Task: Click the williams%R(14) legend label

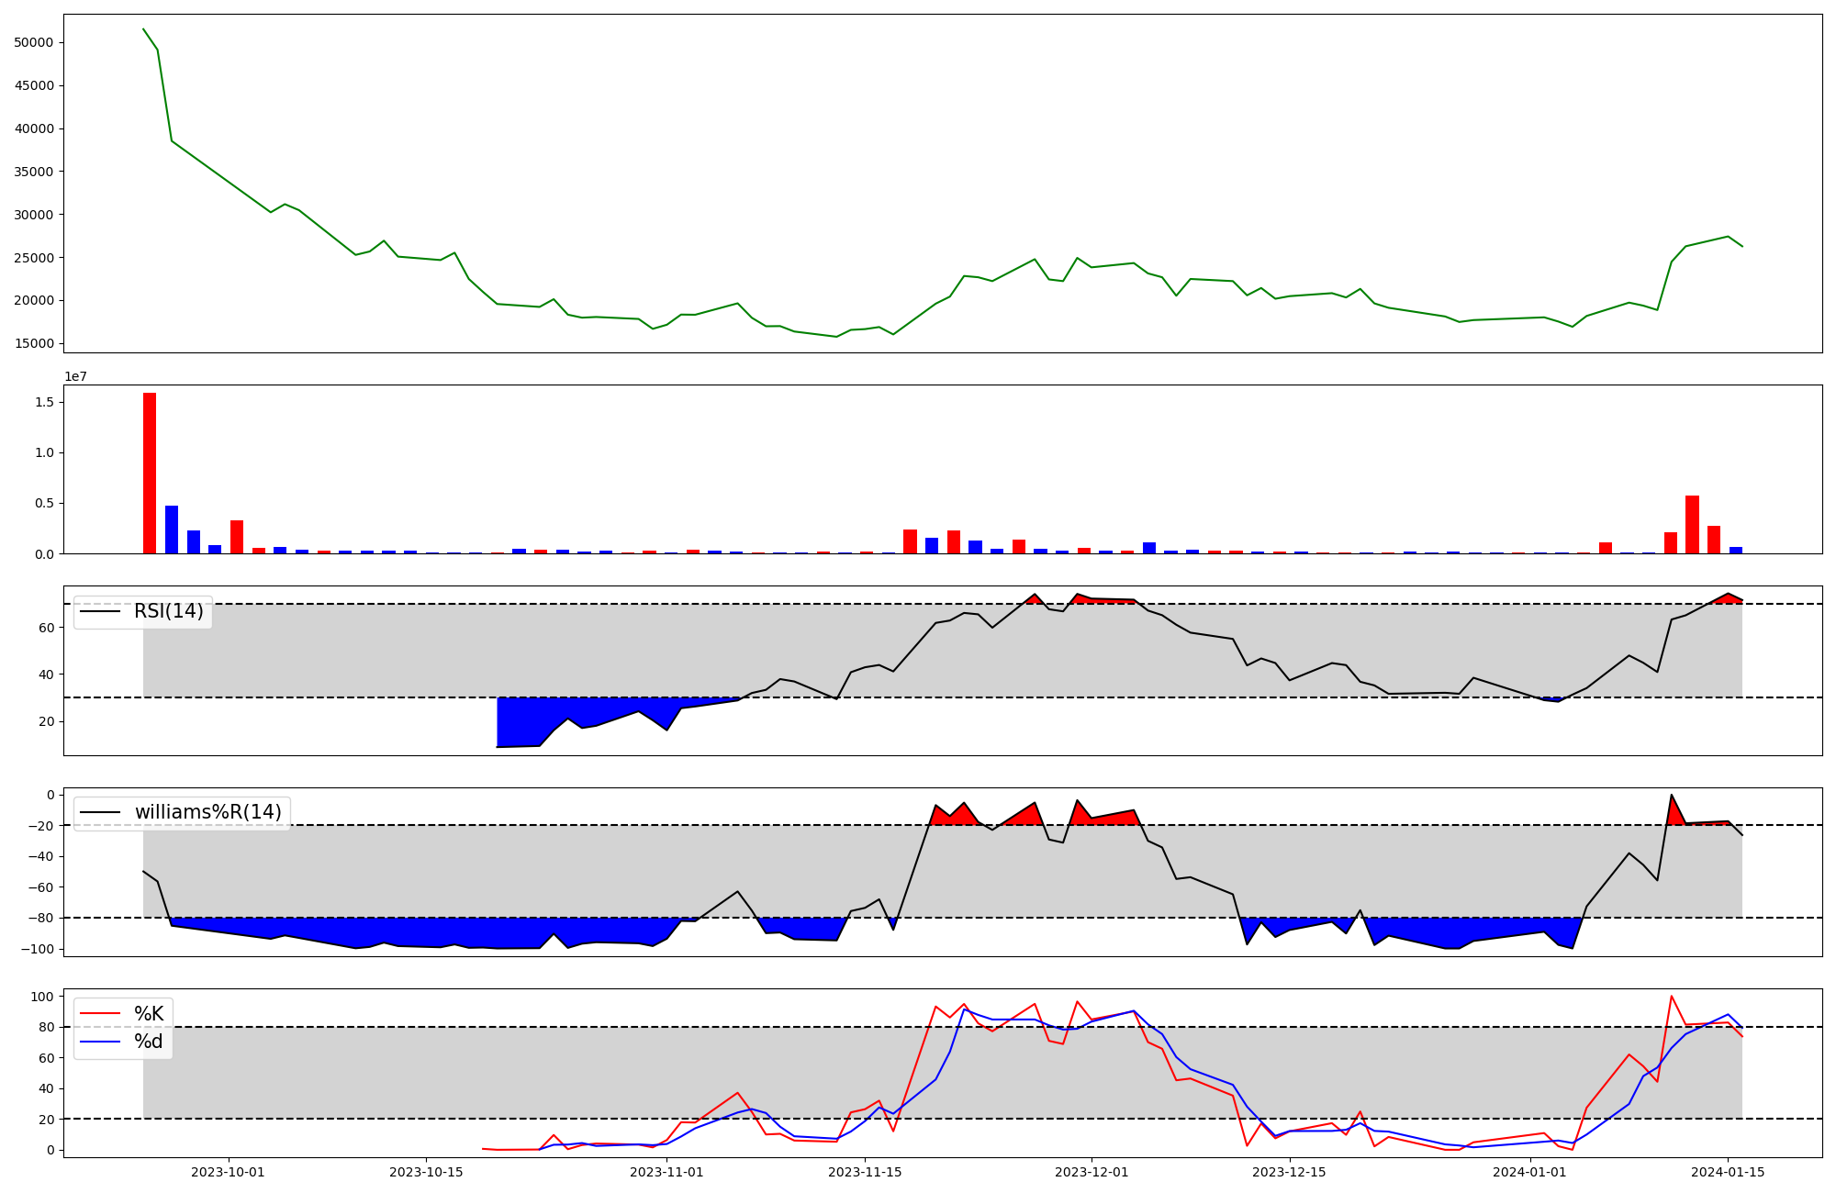Action: pos(207,812)
